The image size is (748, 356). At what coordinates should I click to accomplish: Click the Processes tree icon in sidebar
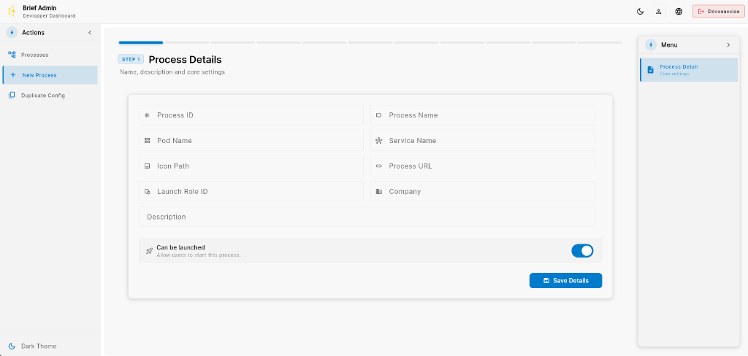coord(12,55)
